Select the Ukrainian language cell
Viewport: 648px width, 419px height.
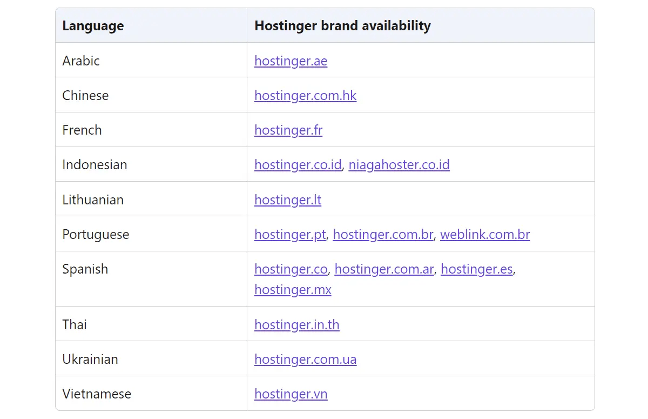coord(90,360)
